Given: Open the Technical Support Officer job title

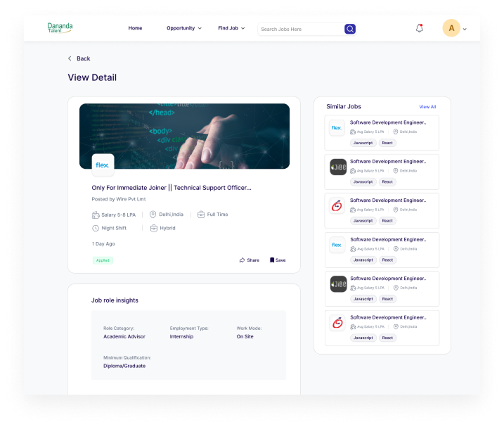Looking at the screenshot, I should click(172, 188).
